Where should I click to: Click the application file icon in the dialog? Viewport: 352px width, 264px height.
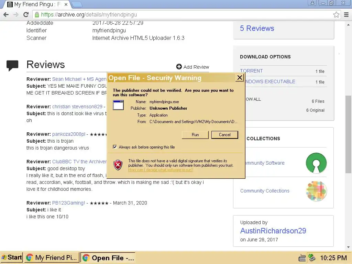tap(118, 105)
